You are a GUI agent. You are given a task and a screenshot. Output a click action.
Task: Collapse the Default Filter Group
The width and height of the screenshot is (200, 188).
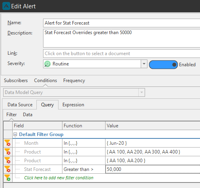tap(15, 134)
